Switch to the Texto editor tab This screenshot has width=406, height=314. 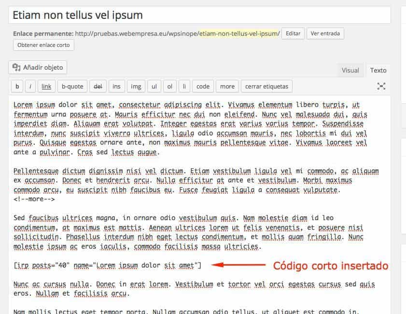coord(378,70)
